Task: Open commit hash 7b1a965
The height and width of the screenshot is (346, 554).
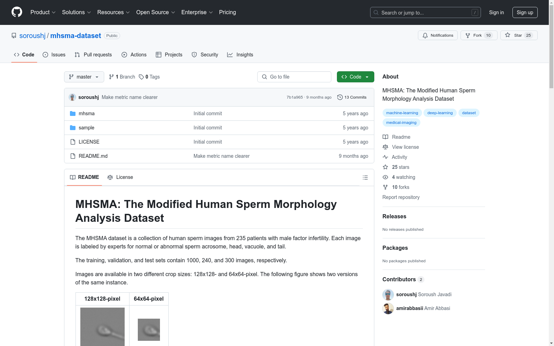Action: coord(295,97)
